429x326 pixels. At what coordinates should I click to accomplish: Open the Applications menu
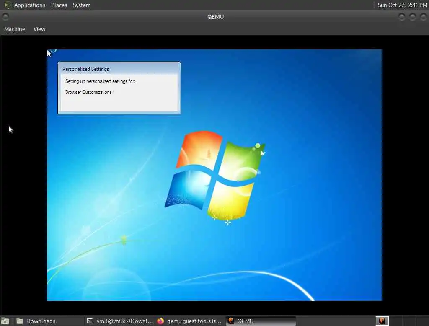click(x=30, y=5)
